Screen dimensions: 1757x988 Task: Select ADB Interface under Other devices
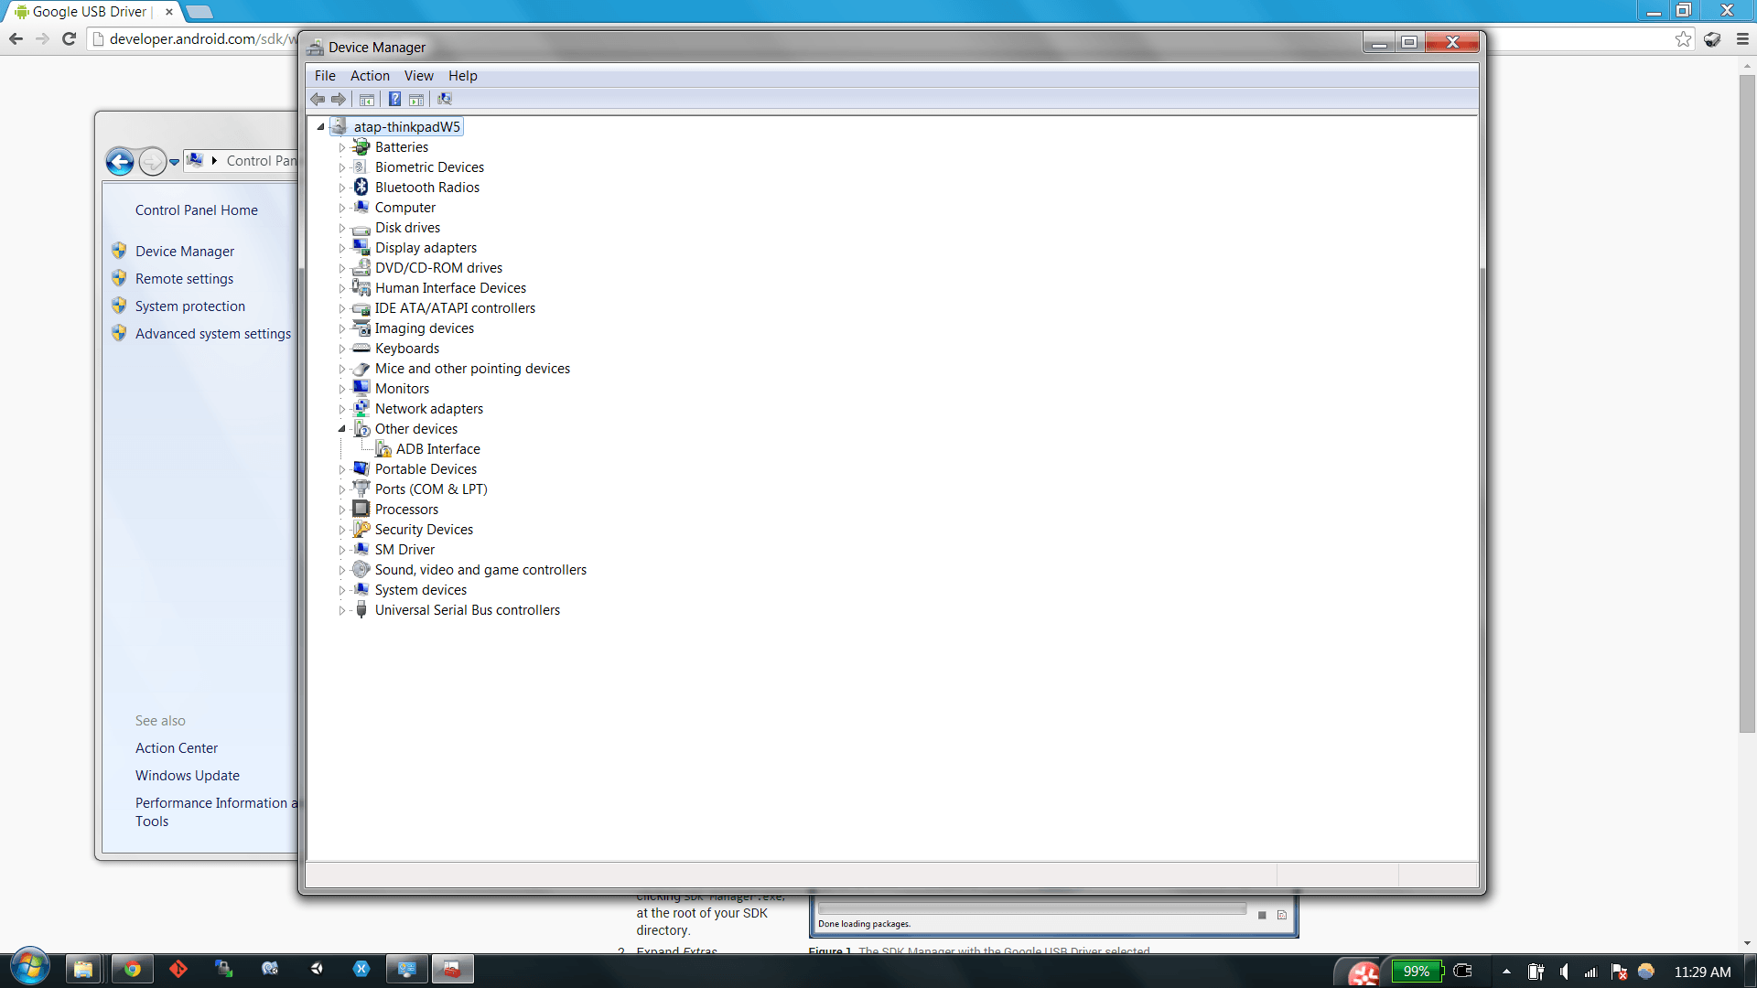point(437,447)
